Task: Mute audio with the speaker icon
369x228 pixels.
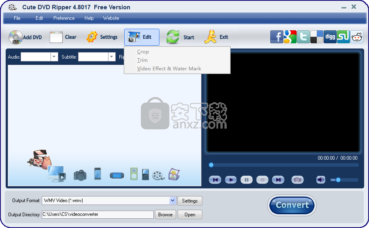Action: [321, 180]
